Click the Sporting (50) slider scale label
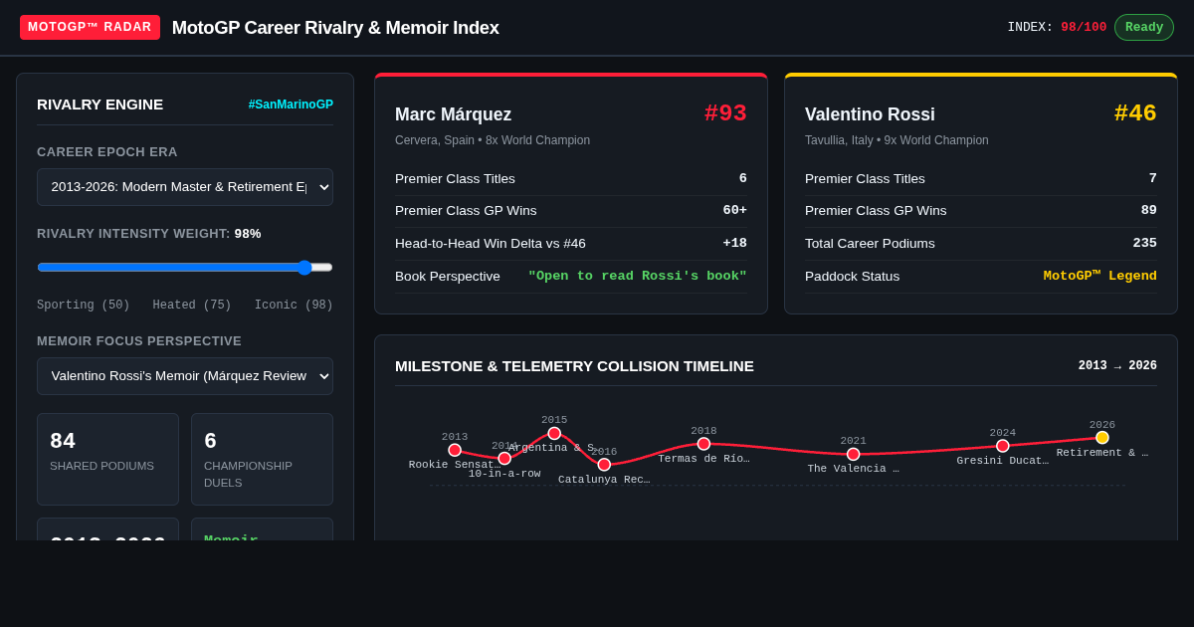 [84, 306]
